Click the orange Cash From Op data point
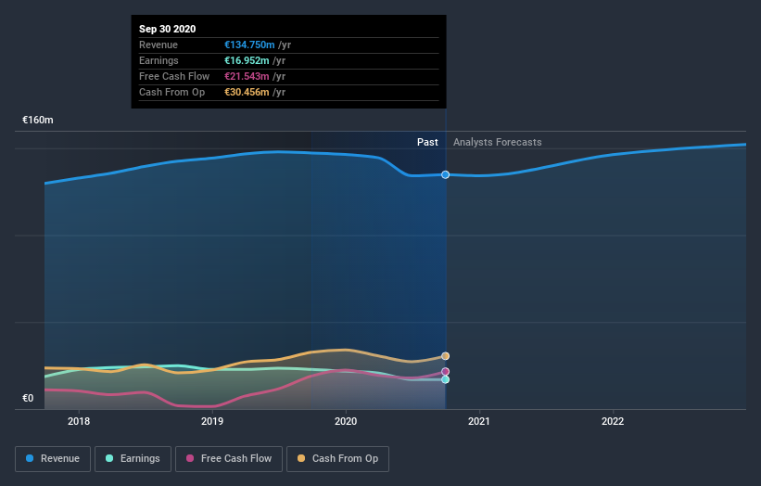Viewport: 761px width, 486px height. [445, 356]
